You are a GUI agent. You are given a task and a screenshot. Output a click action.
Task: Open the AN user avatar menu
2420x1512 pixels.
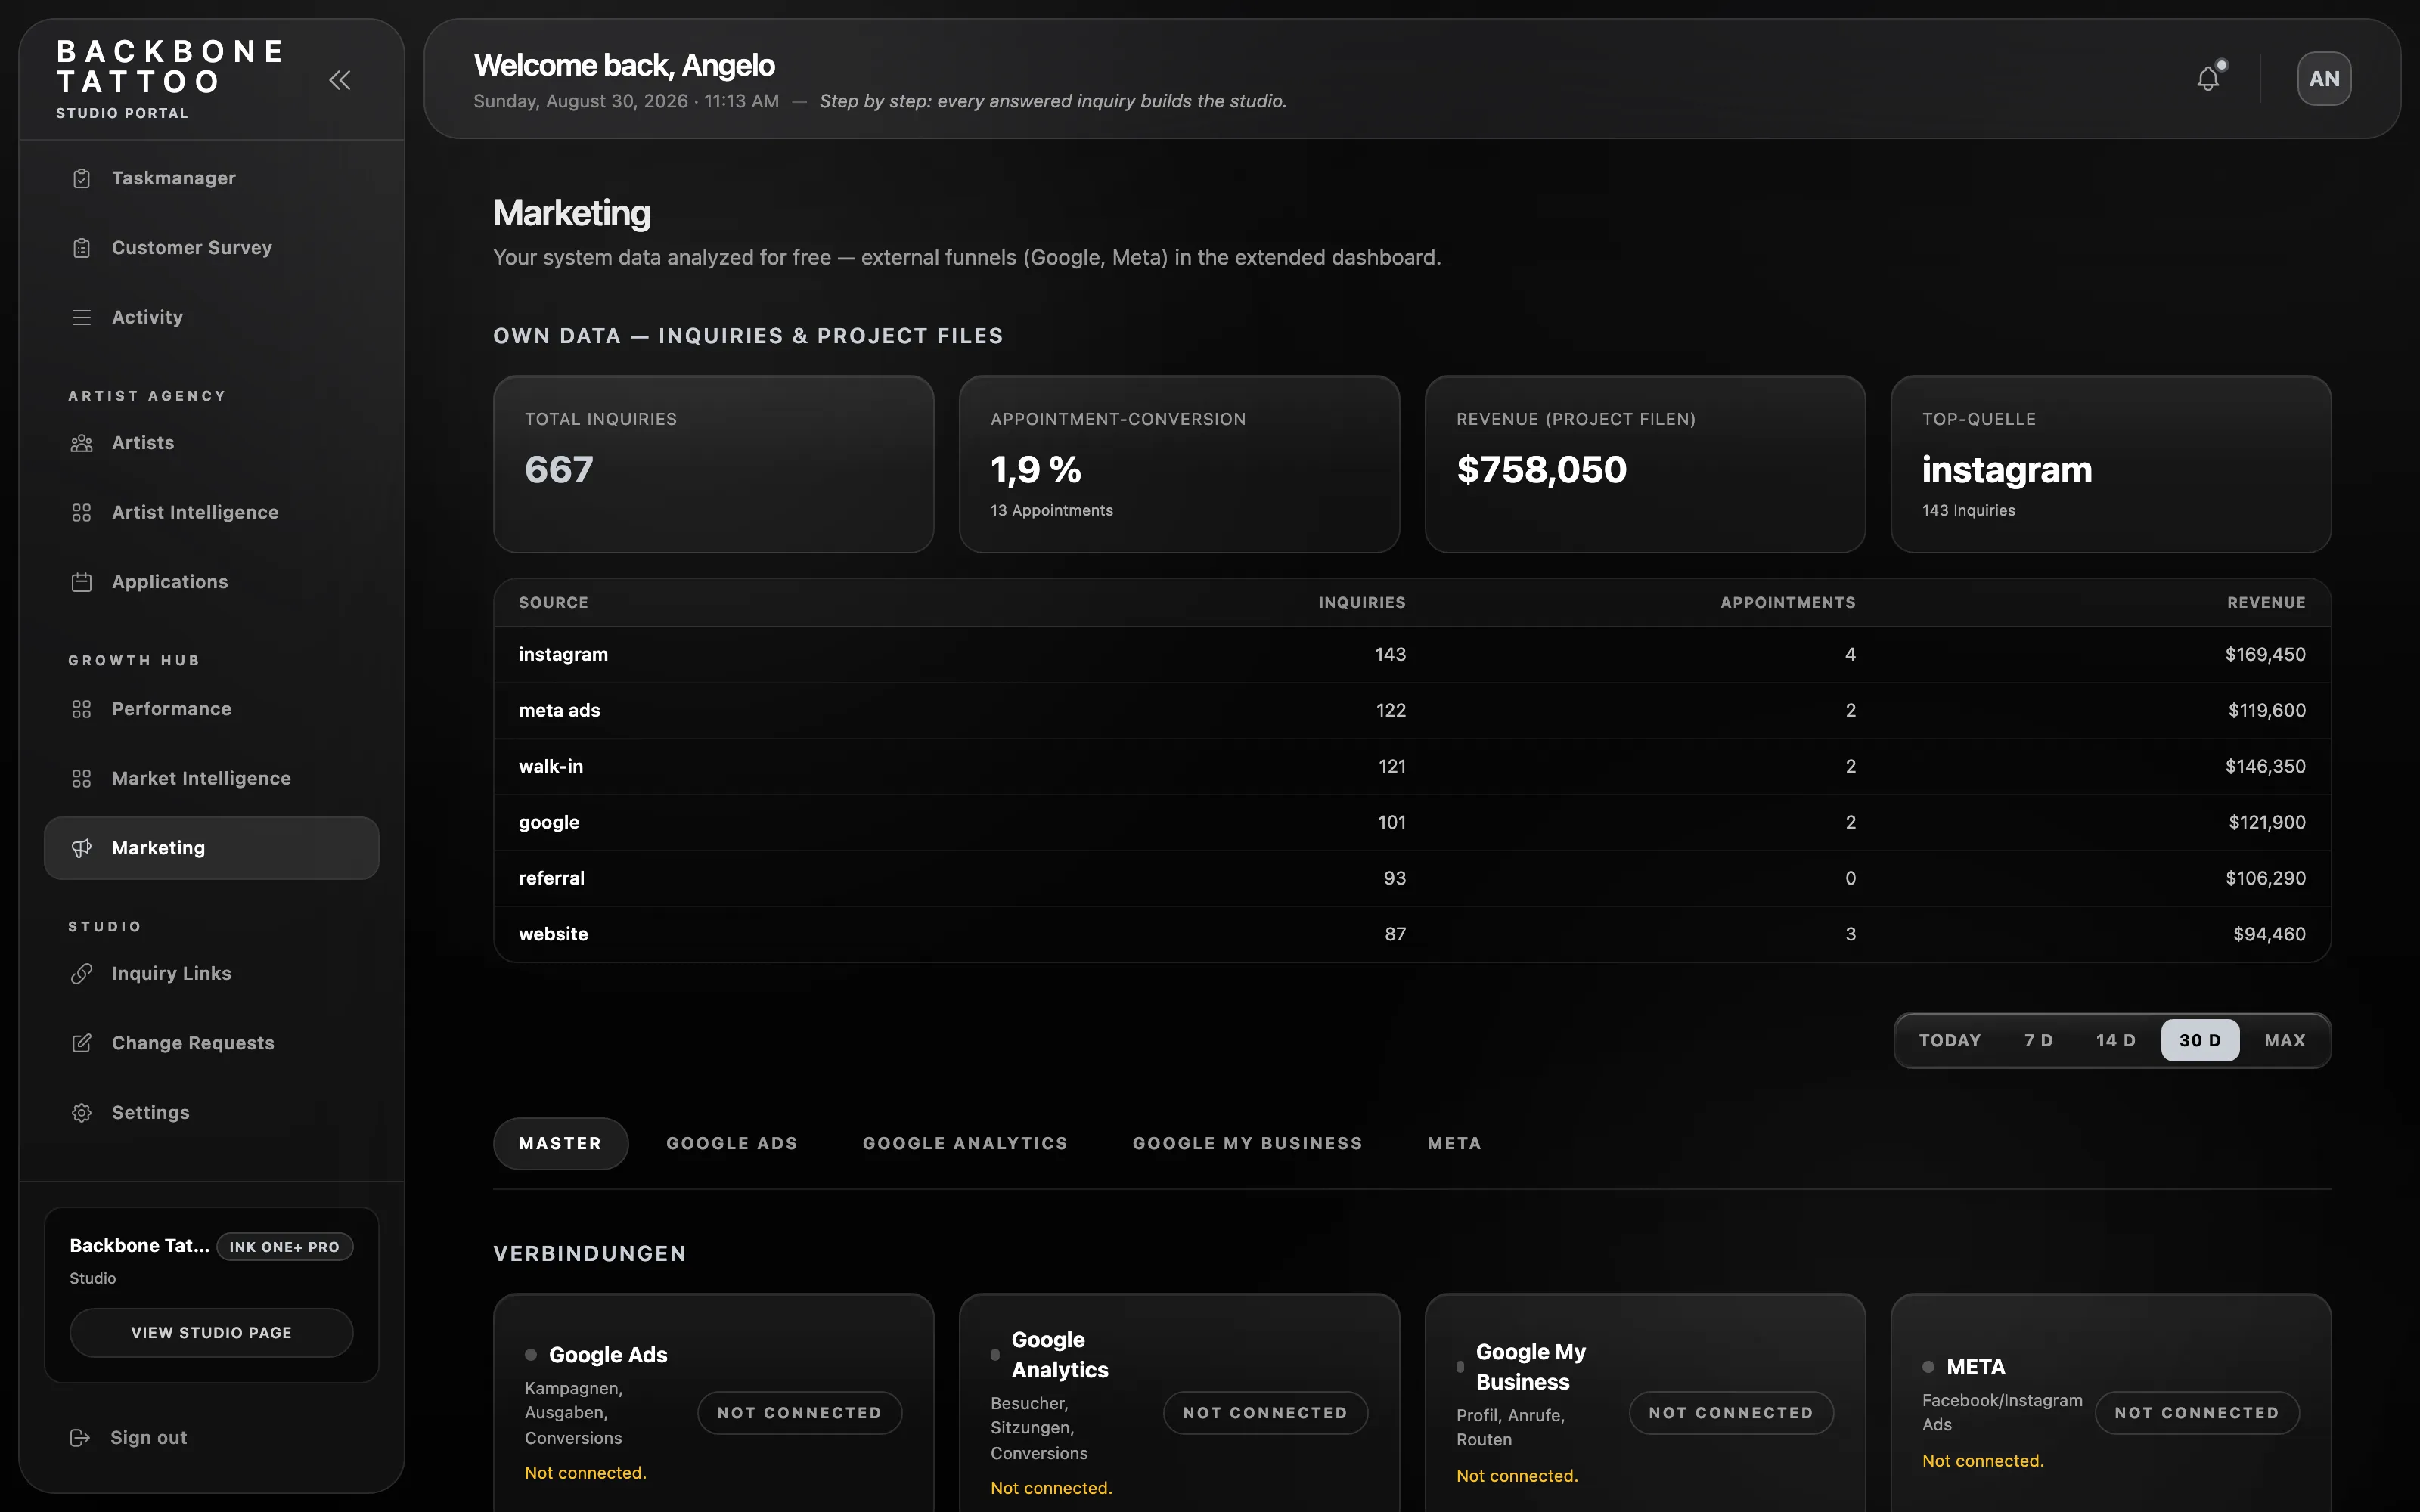tap(2324, 79)
